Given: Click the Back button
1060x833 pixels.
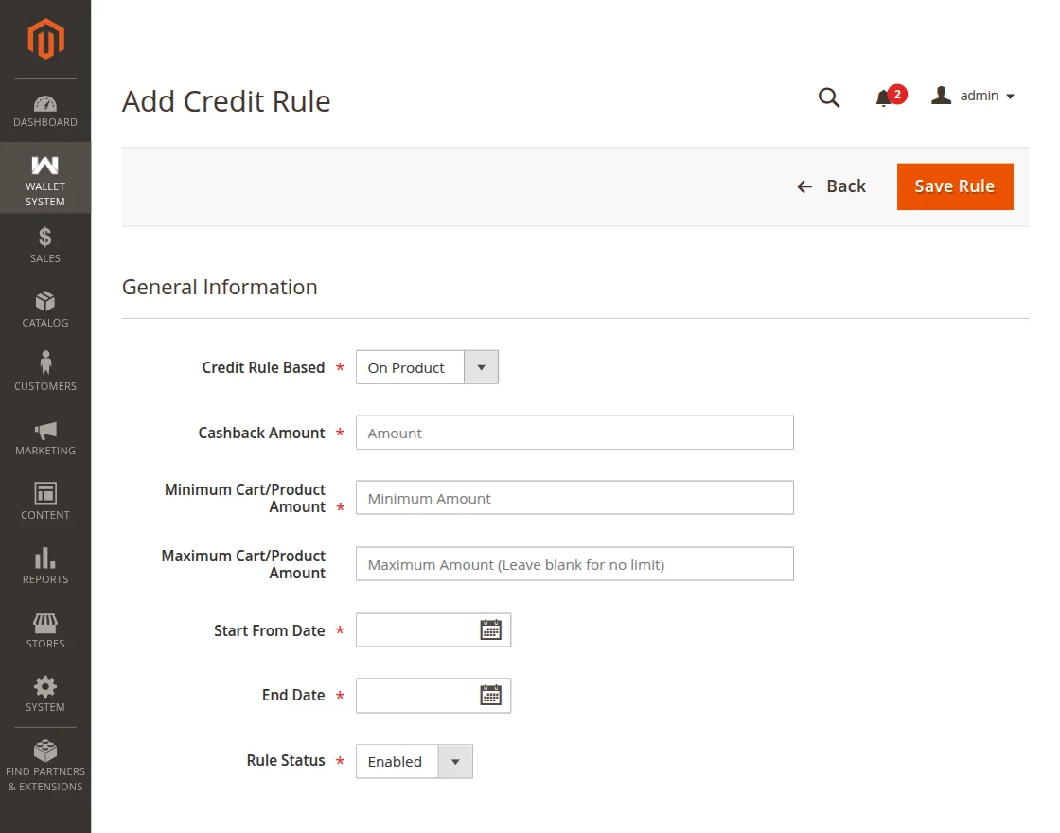Looking at the screenshot, I should (832, 186).
